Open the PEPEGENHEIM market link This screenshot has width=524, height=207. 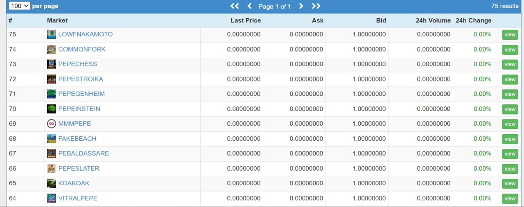click(81, 94)
